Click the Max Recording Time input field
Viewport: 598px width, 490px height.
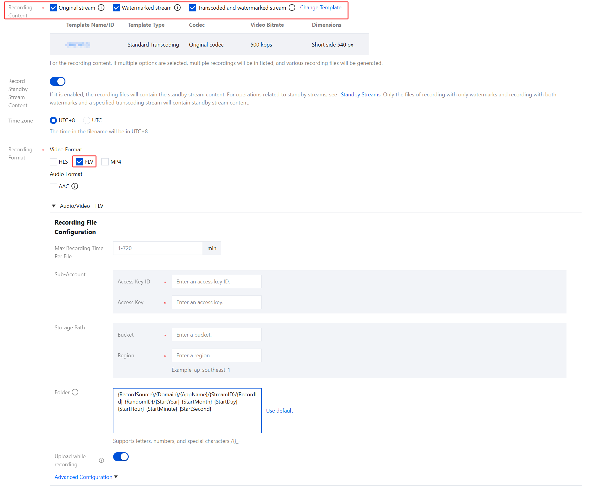click(158, 248)
